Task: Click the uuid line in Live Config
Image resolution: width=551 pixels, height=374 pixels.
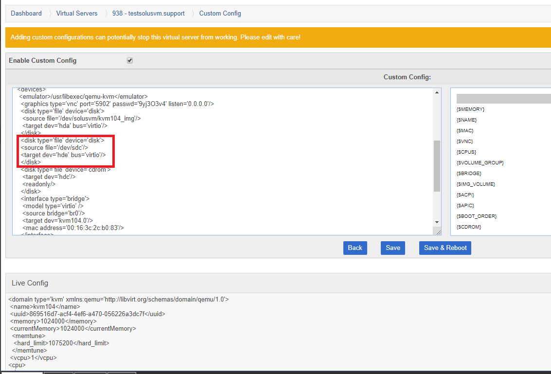Action: coord(88,314)
